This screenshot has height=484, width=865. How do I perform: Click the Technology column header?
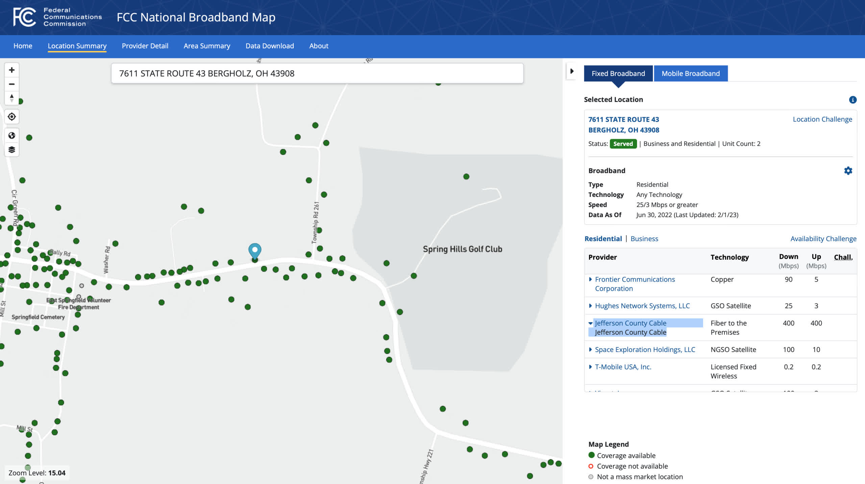click(x=730, y=257)
